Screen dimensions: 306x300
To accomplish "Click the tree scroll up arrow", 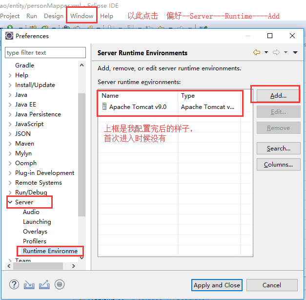I will [82, 65].
